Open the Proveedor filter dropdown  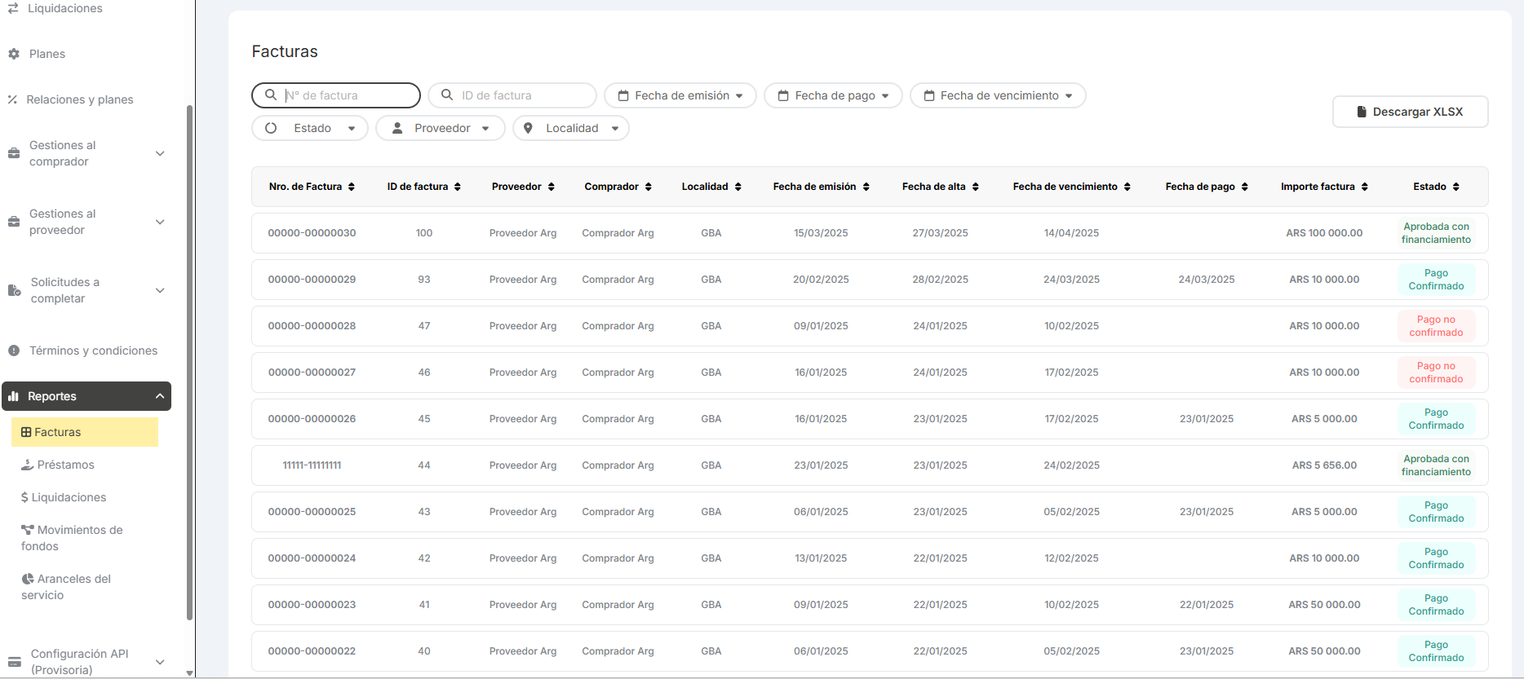(x=441, y=128)
